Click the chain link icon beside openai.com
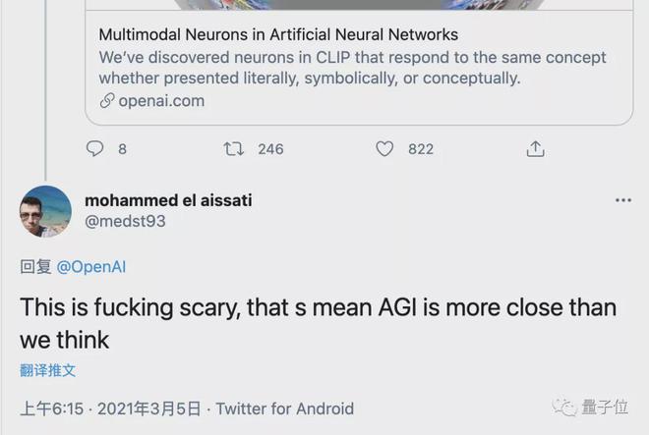Image resolution: width=649 pixels, height=435 pixels. tap(107, 101)
